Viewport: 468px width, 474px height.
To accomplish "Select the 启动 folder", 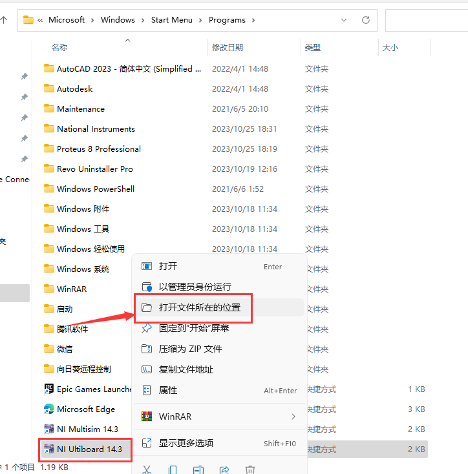I will click(x=58, y=309).
